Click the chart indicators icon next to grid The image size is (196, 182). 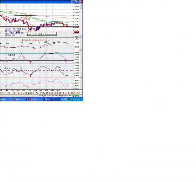coord(31,93)
